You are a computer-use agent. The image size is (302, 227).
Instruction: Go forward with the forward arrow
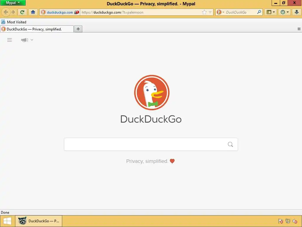click(13, 12)
